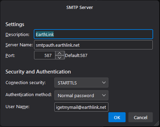The width and height of the screenshot is (160, 127).
Task: Click the Connection security label
Action: [x=25, y=83]
